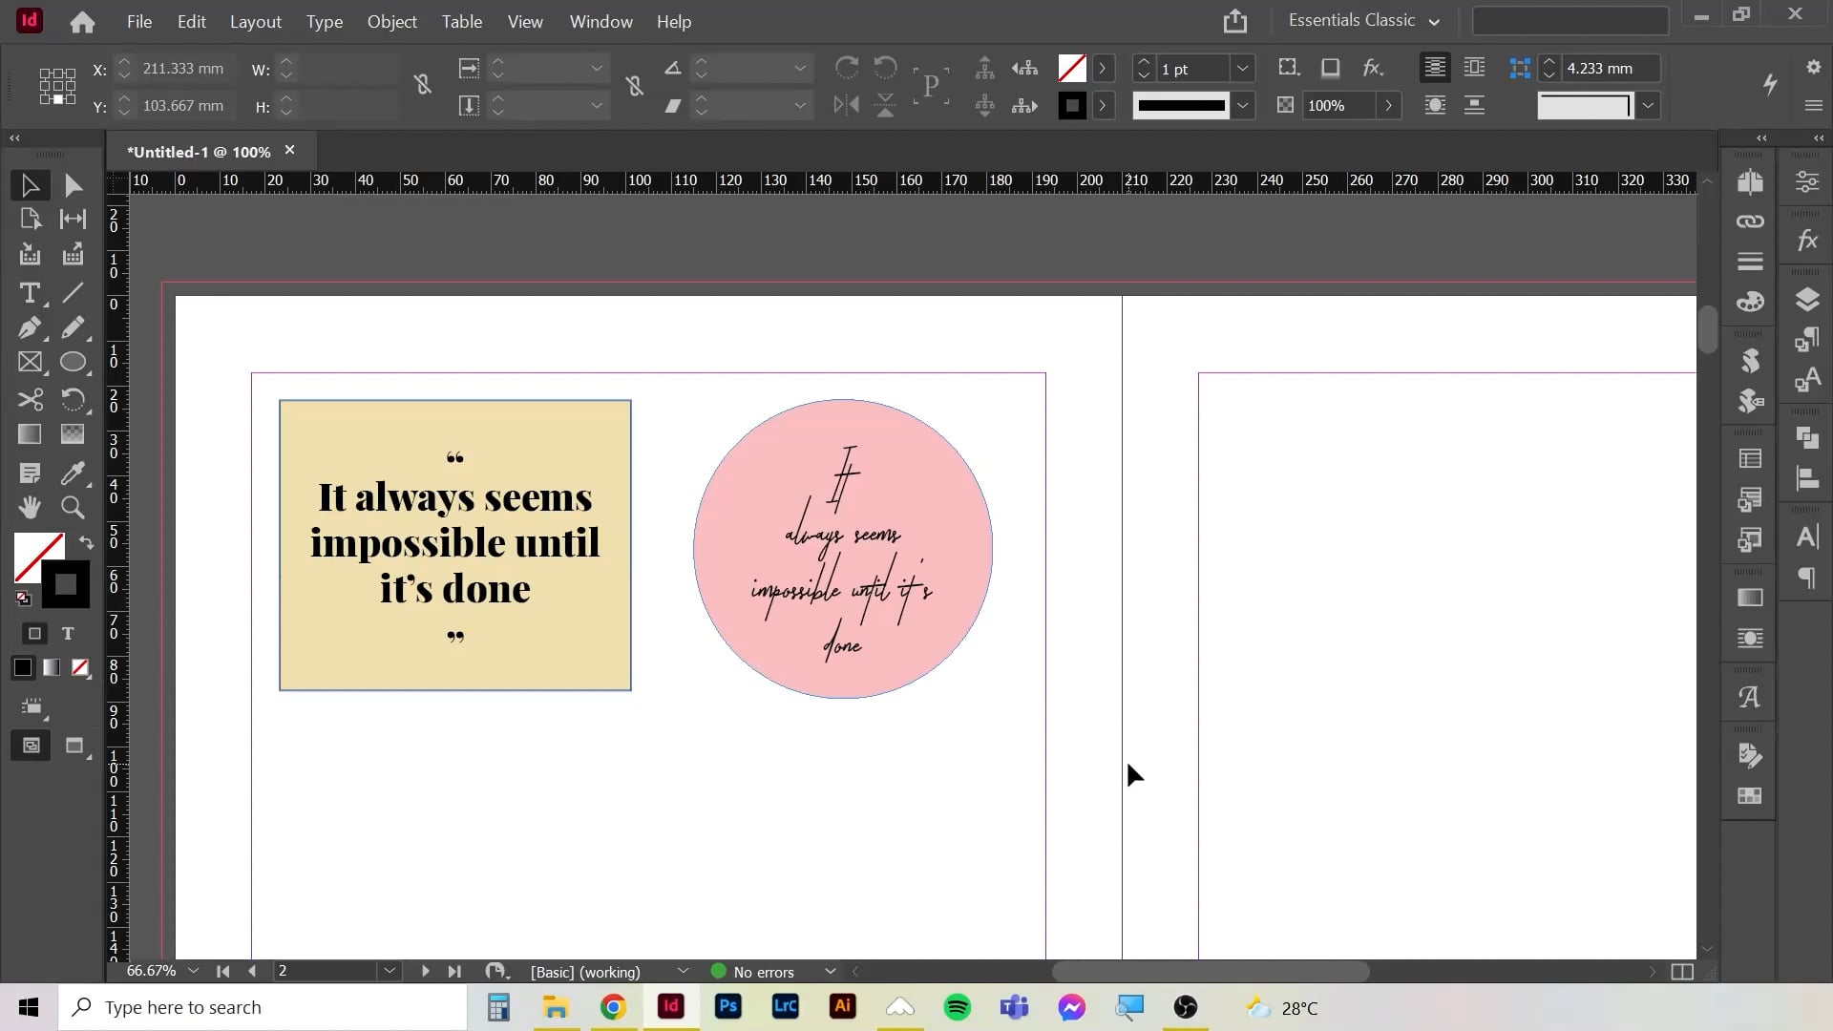1833x1031 pixels.
Task: Select the Ellipse tool
Action: 73,363
